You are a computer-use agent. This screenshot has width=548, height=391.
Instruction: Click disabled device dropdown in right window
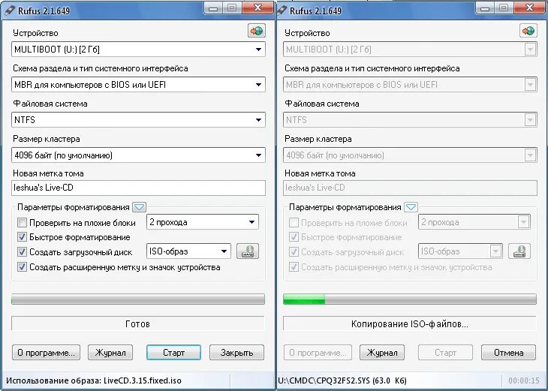411,50
